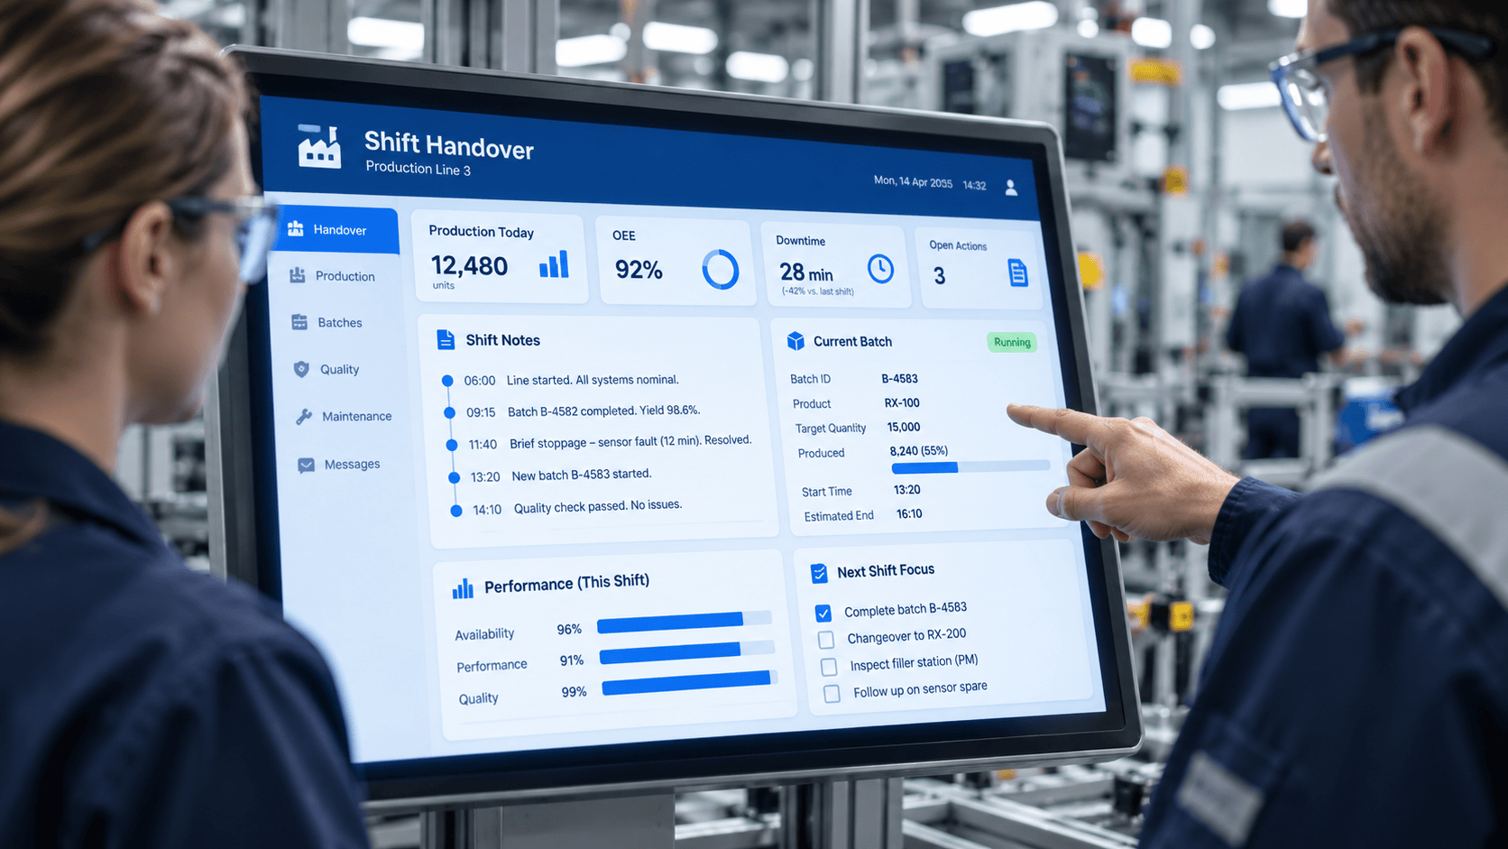Click the Start Time value 13:20
Screen dimensions: 1508x849
[x=906, y=490]
